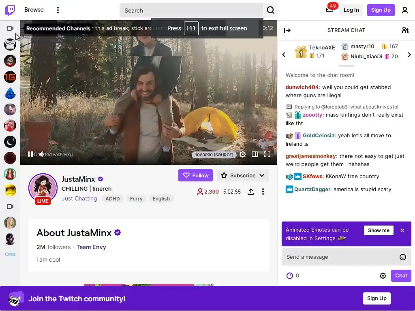
Task: Open the stream three-dot options menu
Action: pyautogui.click(x=263, y=192)
